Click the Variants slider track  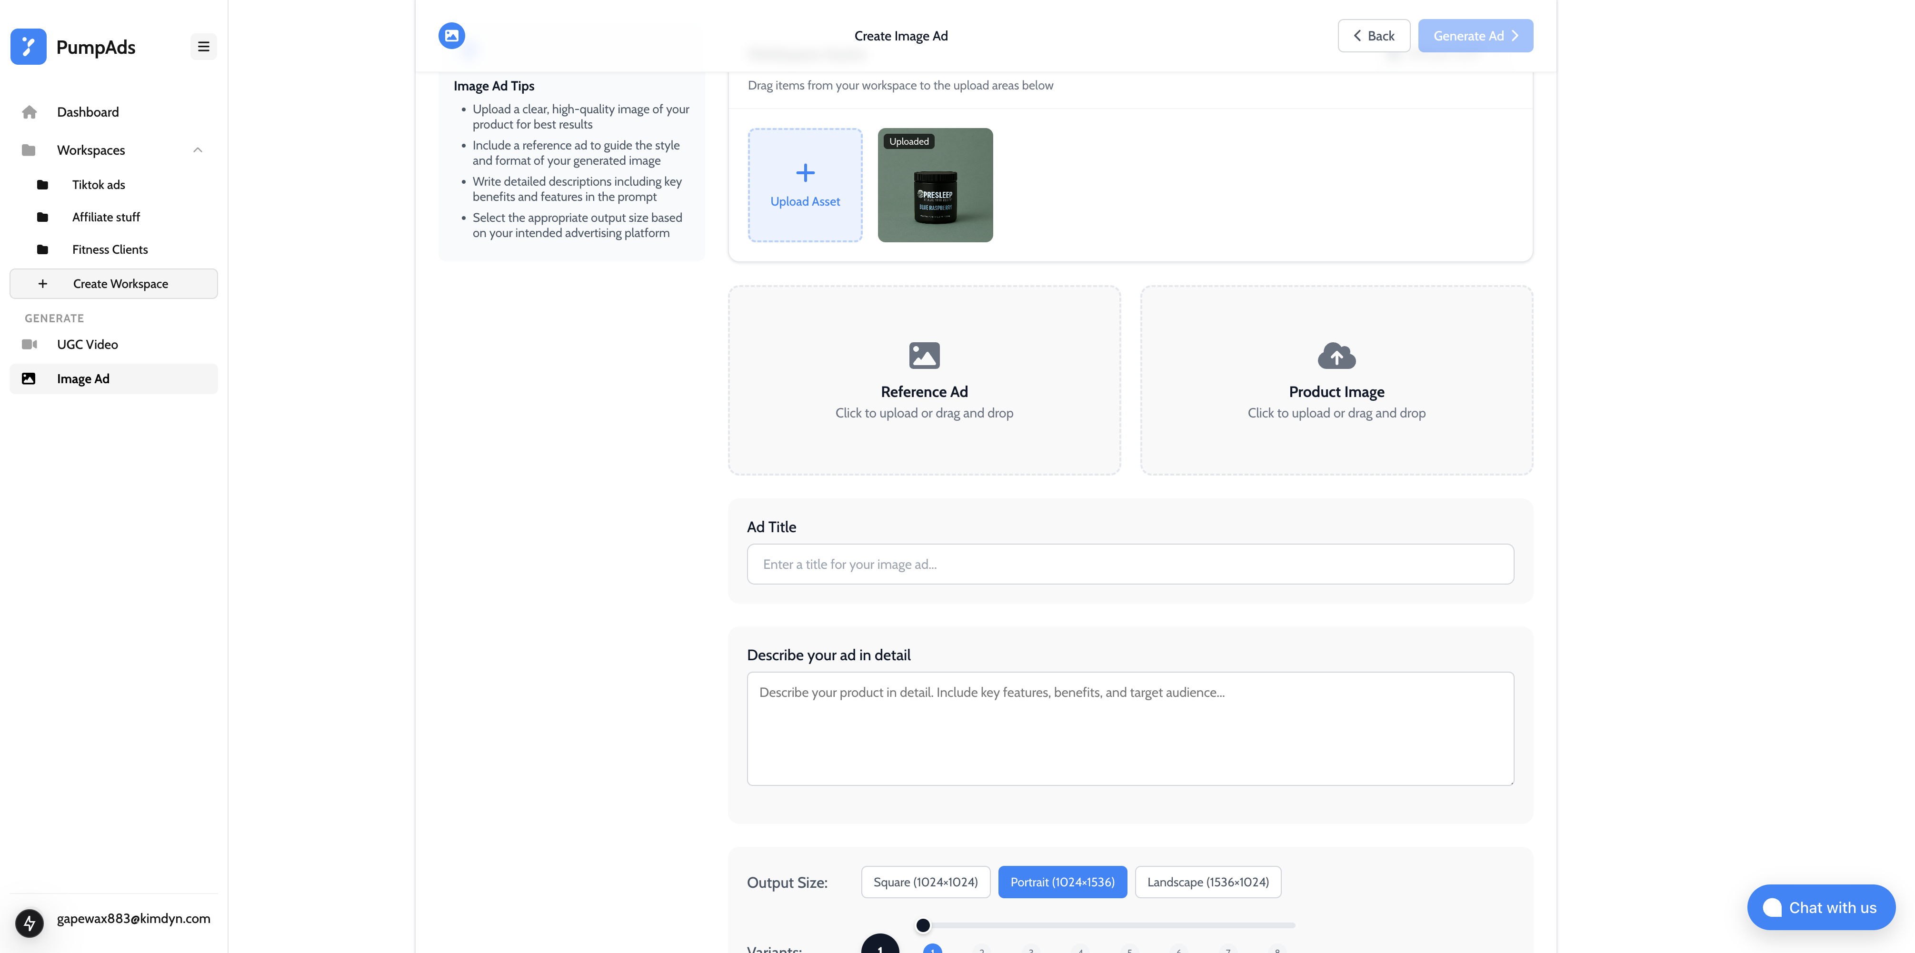[x=1109, y=925]
